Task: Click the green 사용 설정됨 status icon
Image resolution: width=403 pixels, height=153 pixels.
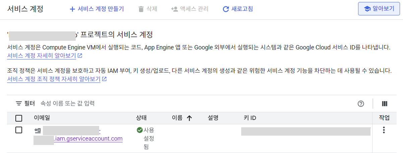Action: tap(140, 130)
